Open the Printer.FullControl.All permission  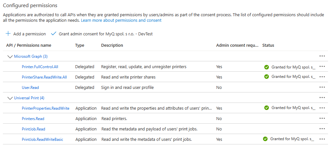point(40,67)
